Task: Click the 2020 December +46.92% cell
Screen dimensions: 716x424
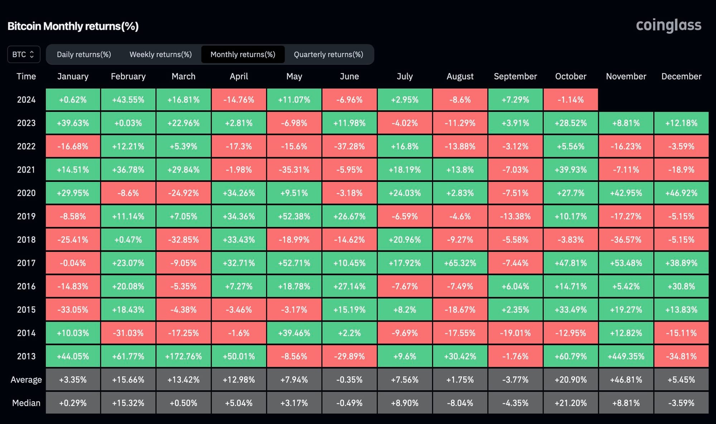Action: (681, 193)
